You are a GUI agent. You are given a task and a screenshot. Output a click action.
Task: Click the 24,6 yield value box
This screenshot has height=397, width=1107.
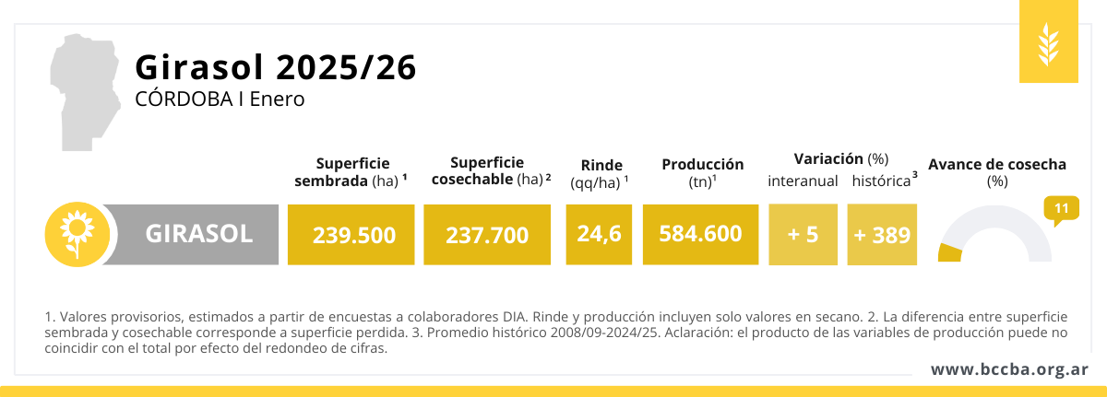599,234
